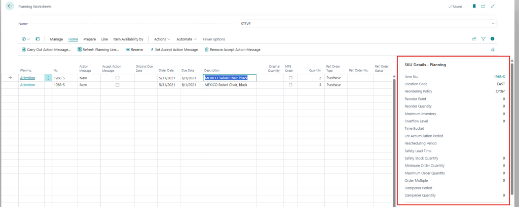Expand the Automate dropdown menu
The width and height of the screenshot is (519, 207).
(x=187, y=39)
